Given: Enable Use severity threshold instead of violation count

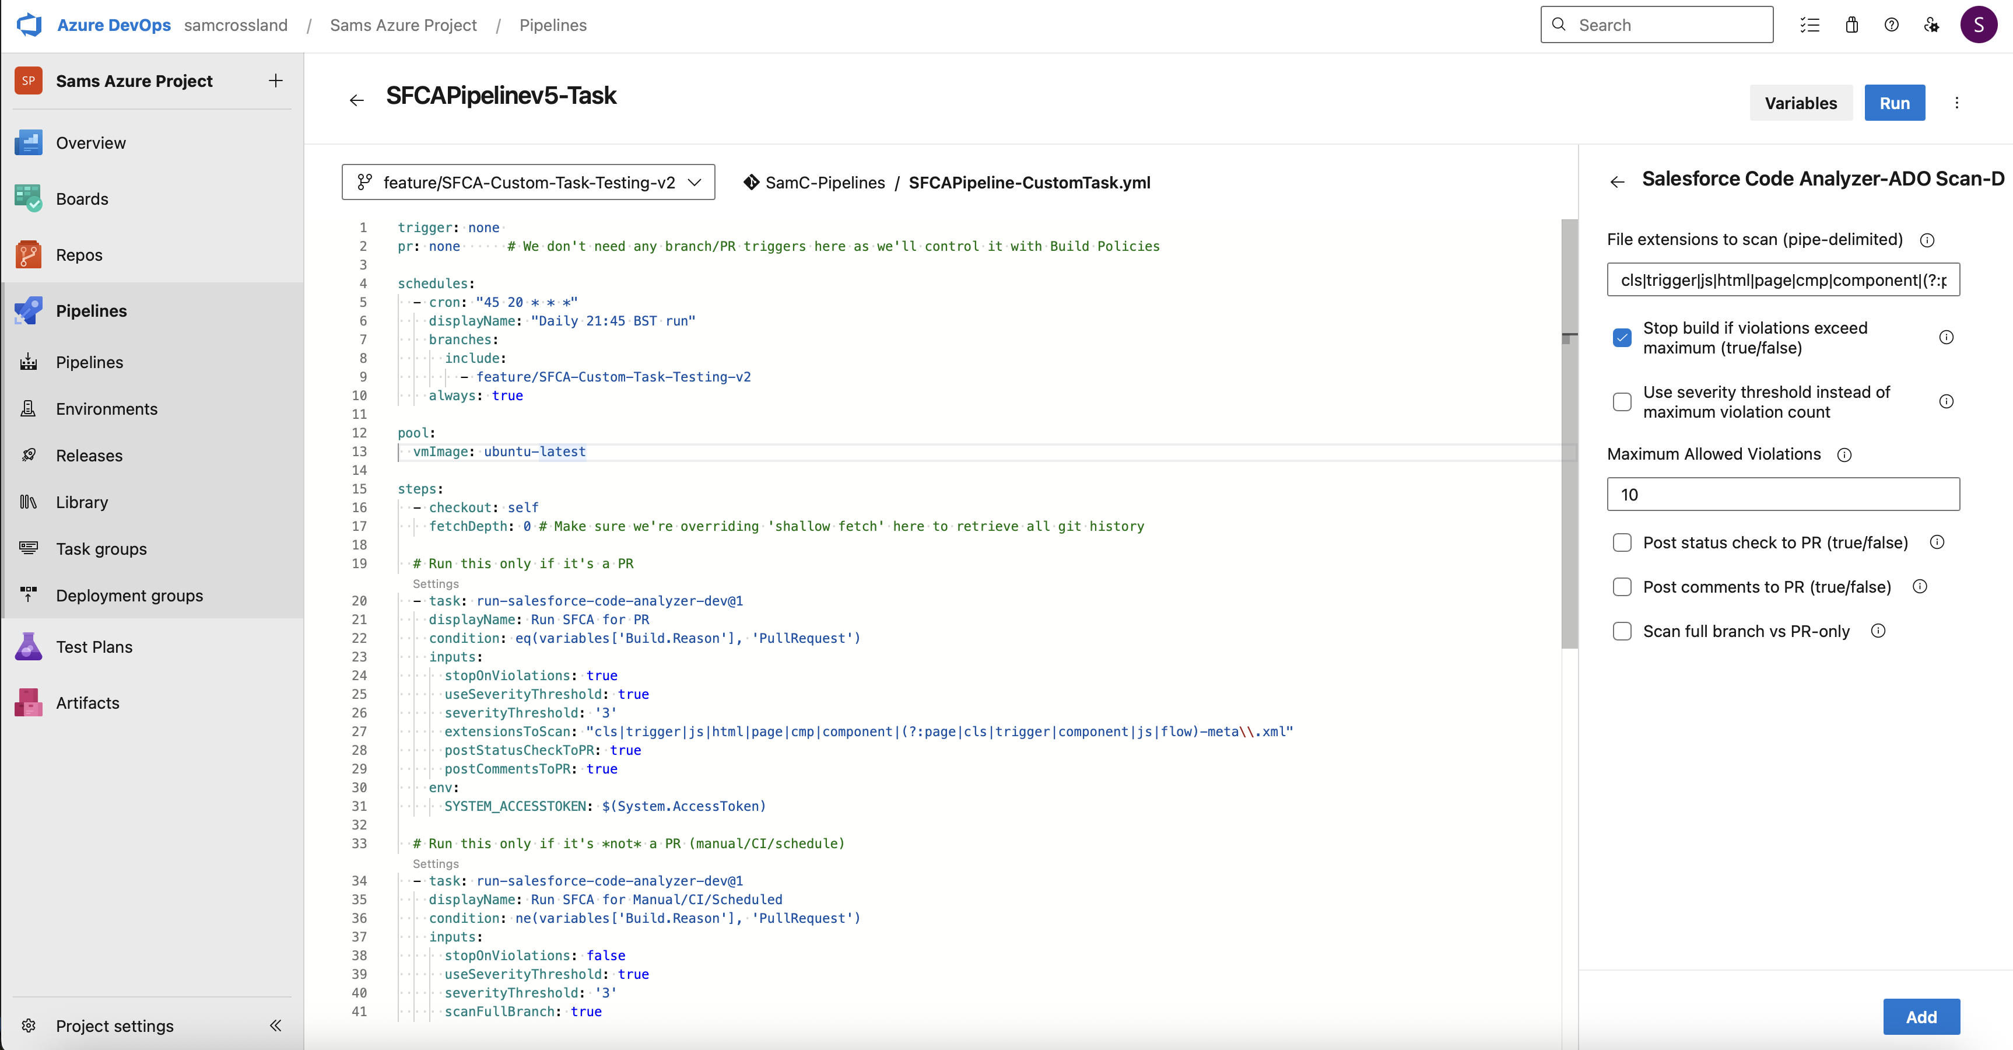Looking at the screenshot, I should point(1622,401).
